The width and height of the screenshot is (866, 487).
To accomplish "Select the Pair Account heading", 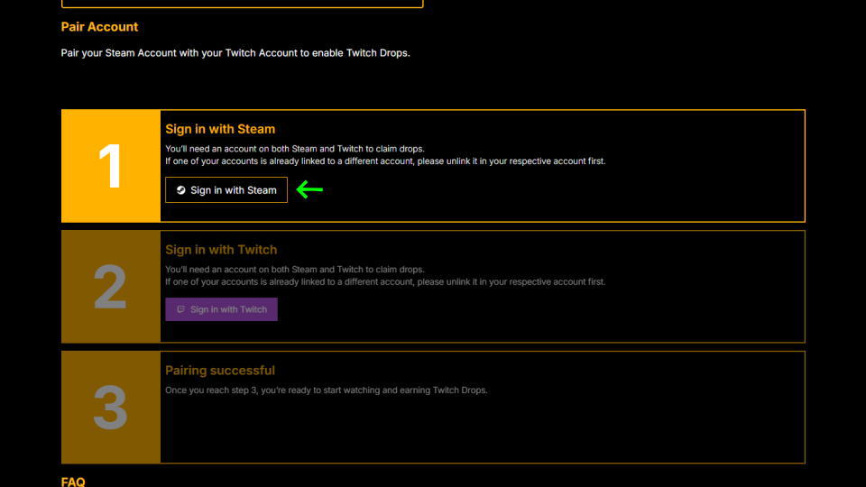I will coord(99,26).
